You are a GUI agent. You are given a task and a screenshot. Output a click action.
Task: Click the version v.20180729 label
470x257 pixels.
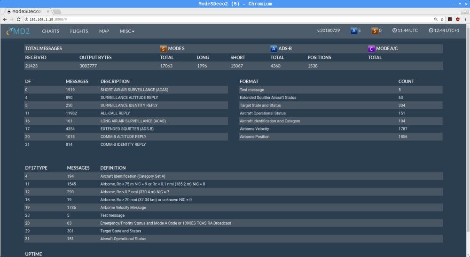click(x=329, y=30)
